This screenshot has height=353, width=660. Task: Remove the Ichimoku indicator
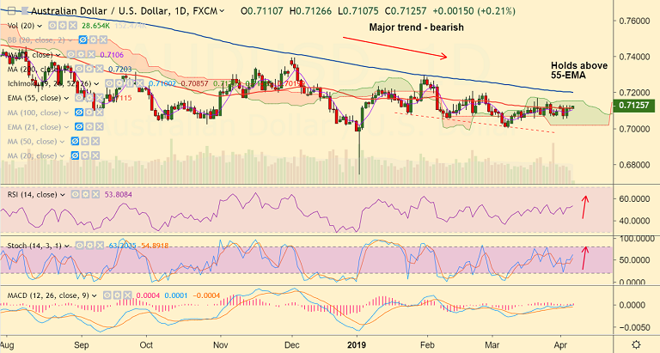pyautogui.click(x=140, y=83)
